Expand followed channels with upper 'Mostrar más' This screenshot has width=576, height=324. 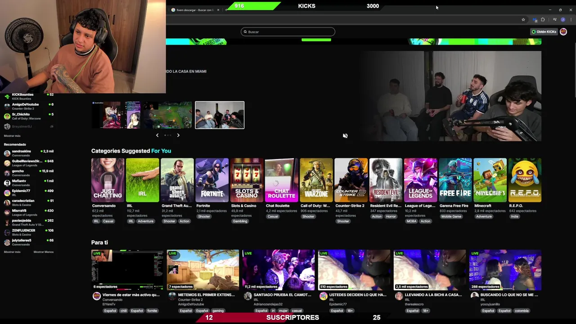coord(12,135)
